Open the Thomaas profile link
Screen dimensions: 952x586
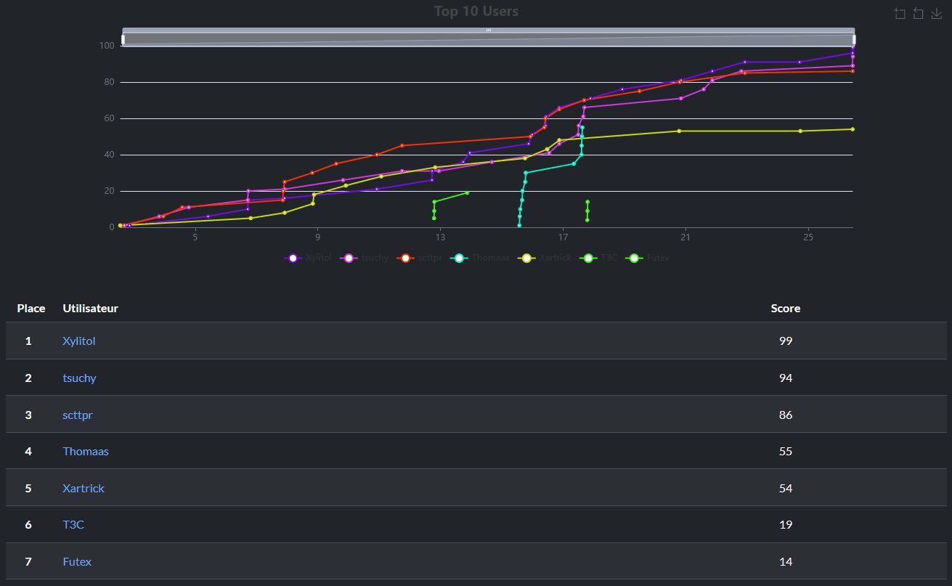(x=86, y=452)
